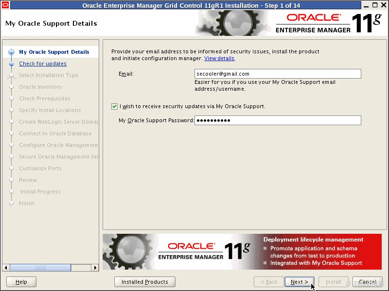
Task: Maximize the installer window
Action: [x=375, y=5]
